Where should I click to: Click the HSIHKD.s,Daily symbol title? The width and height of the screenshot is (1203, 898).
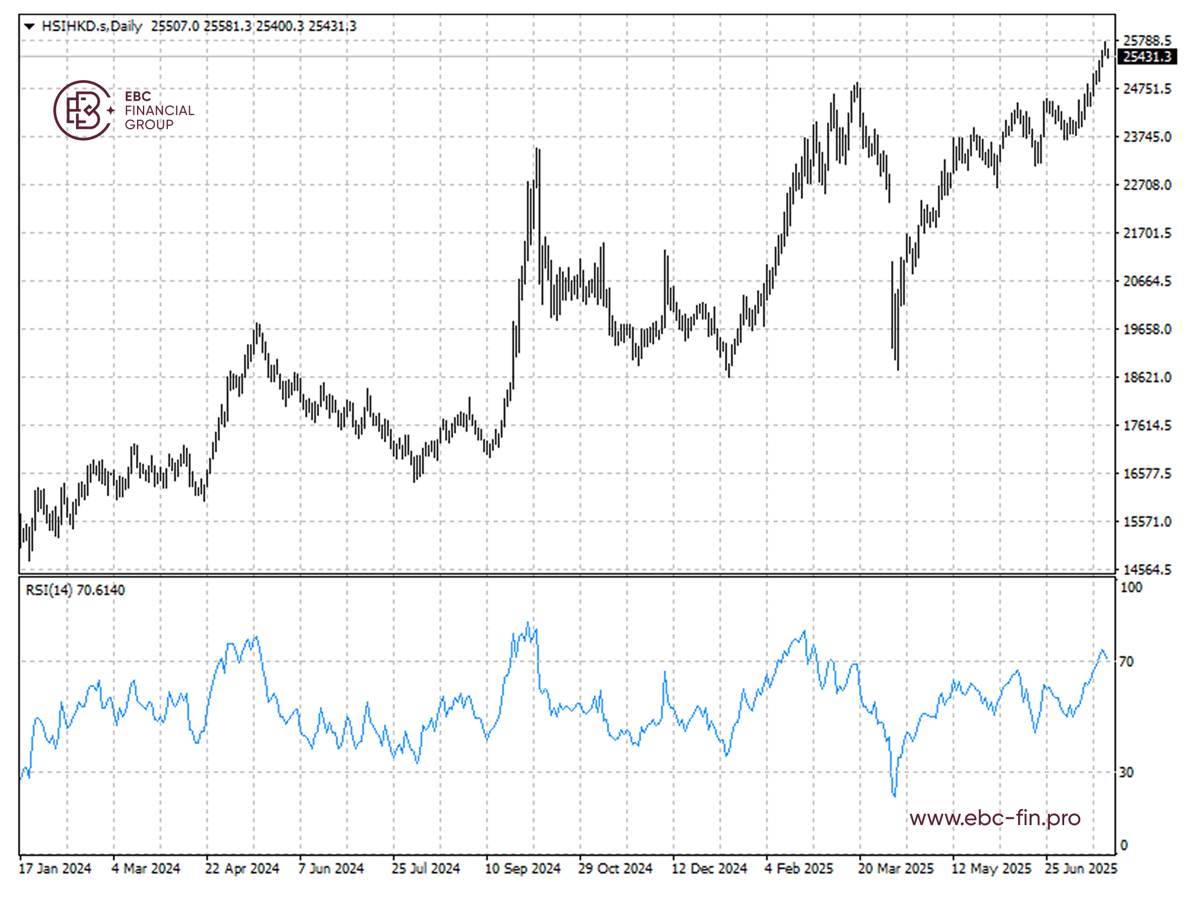tap(92, 26)
